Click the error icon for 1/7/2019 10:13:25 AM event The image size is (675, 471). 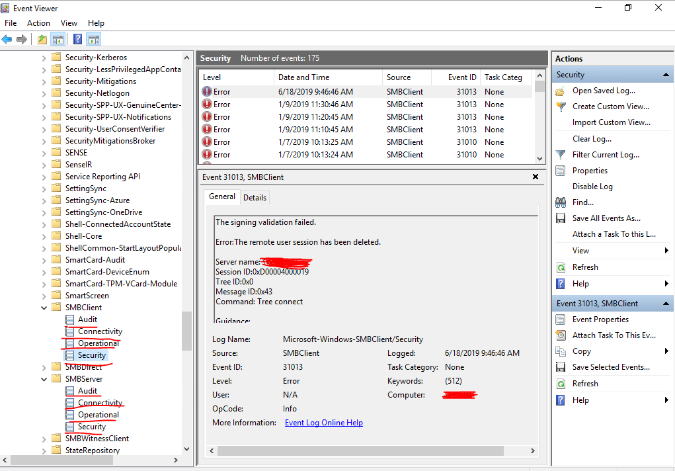pos(207,142)
